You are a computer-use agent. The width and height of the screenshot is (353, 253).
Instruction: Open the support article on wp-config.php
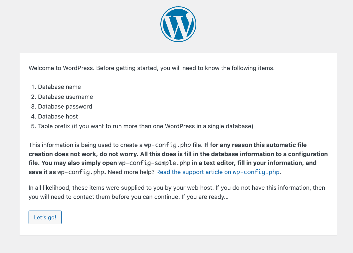tap(218, 172)
